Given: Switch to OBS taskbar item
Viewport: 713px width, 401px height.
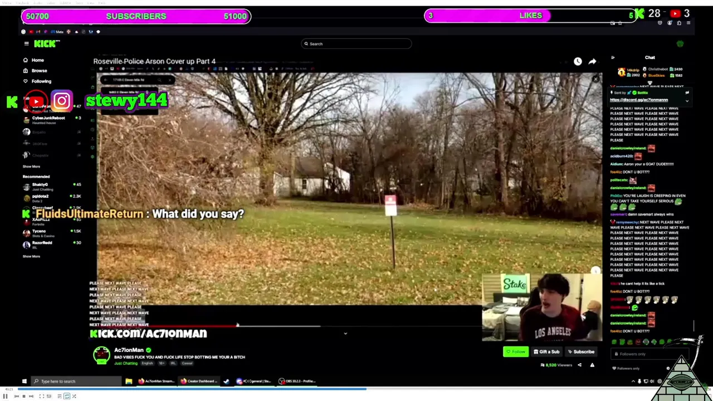Looking at the screenshot, I should 297,382.
